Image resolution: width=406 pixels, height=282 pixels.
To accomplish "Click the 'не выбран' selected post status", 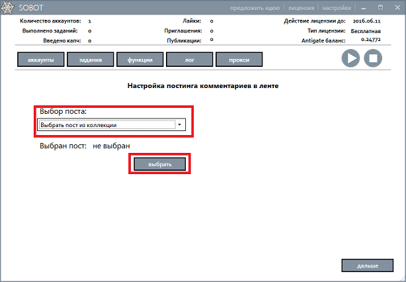I will 112,146.
